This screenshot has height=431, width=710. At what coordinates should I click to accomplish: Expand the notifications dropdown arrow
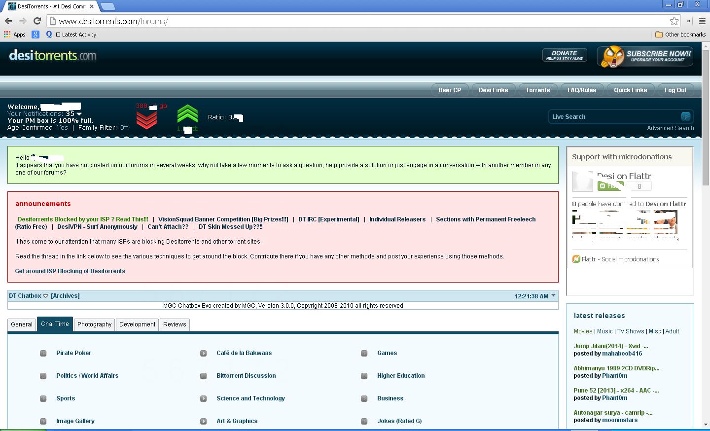(79, 114)
